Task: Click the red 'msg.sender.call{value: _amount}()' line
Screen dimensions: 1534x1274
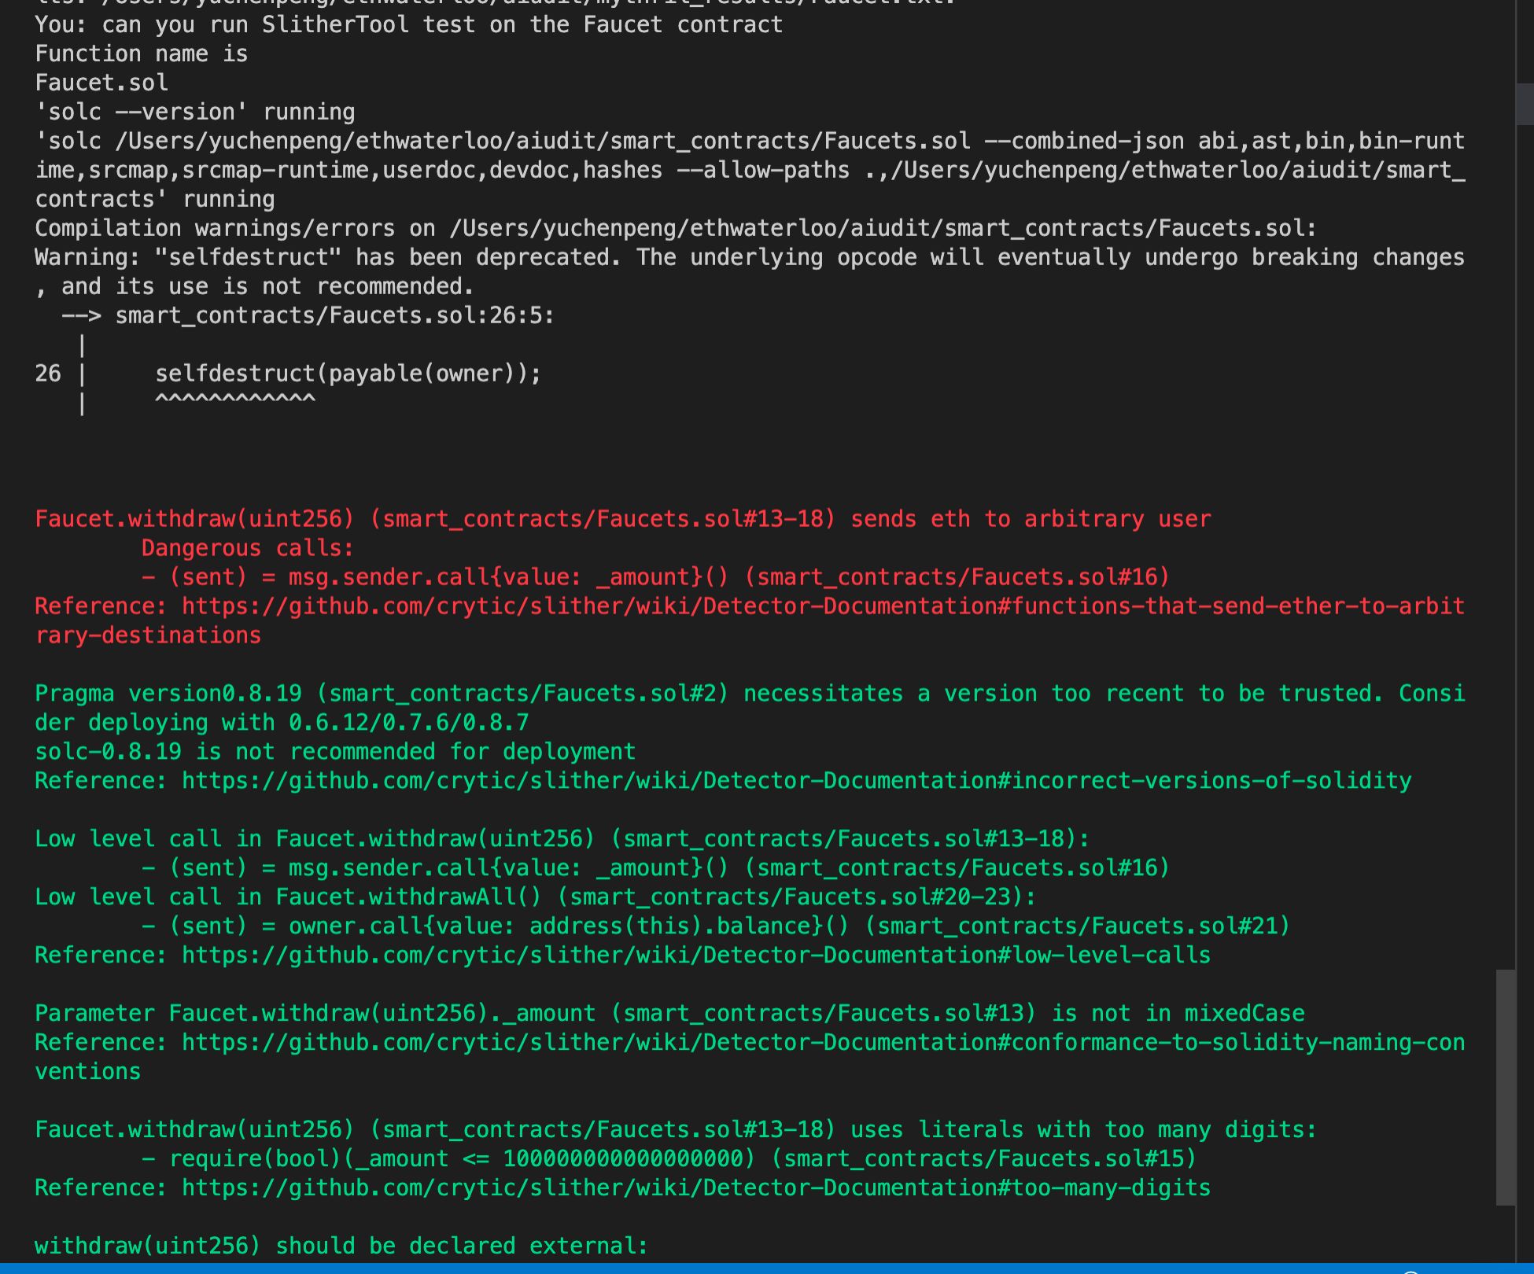Action: point(656,577)
